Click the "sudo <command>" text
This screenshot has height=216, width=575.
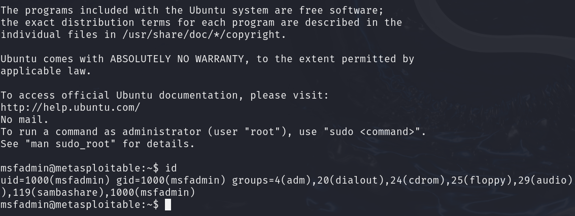click(x=374, y=132)
